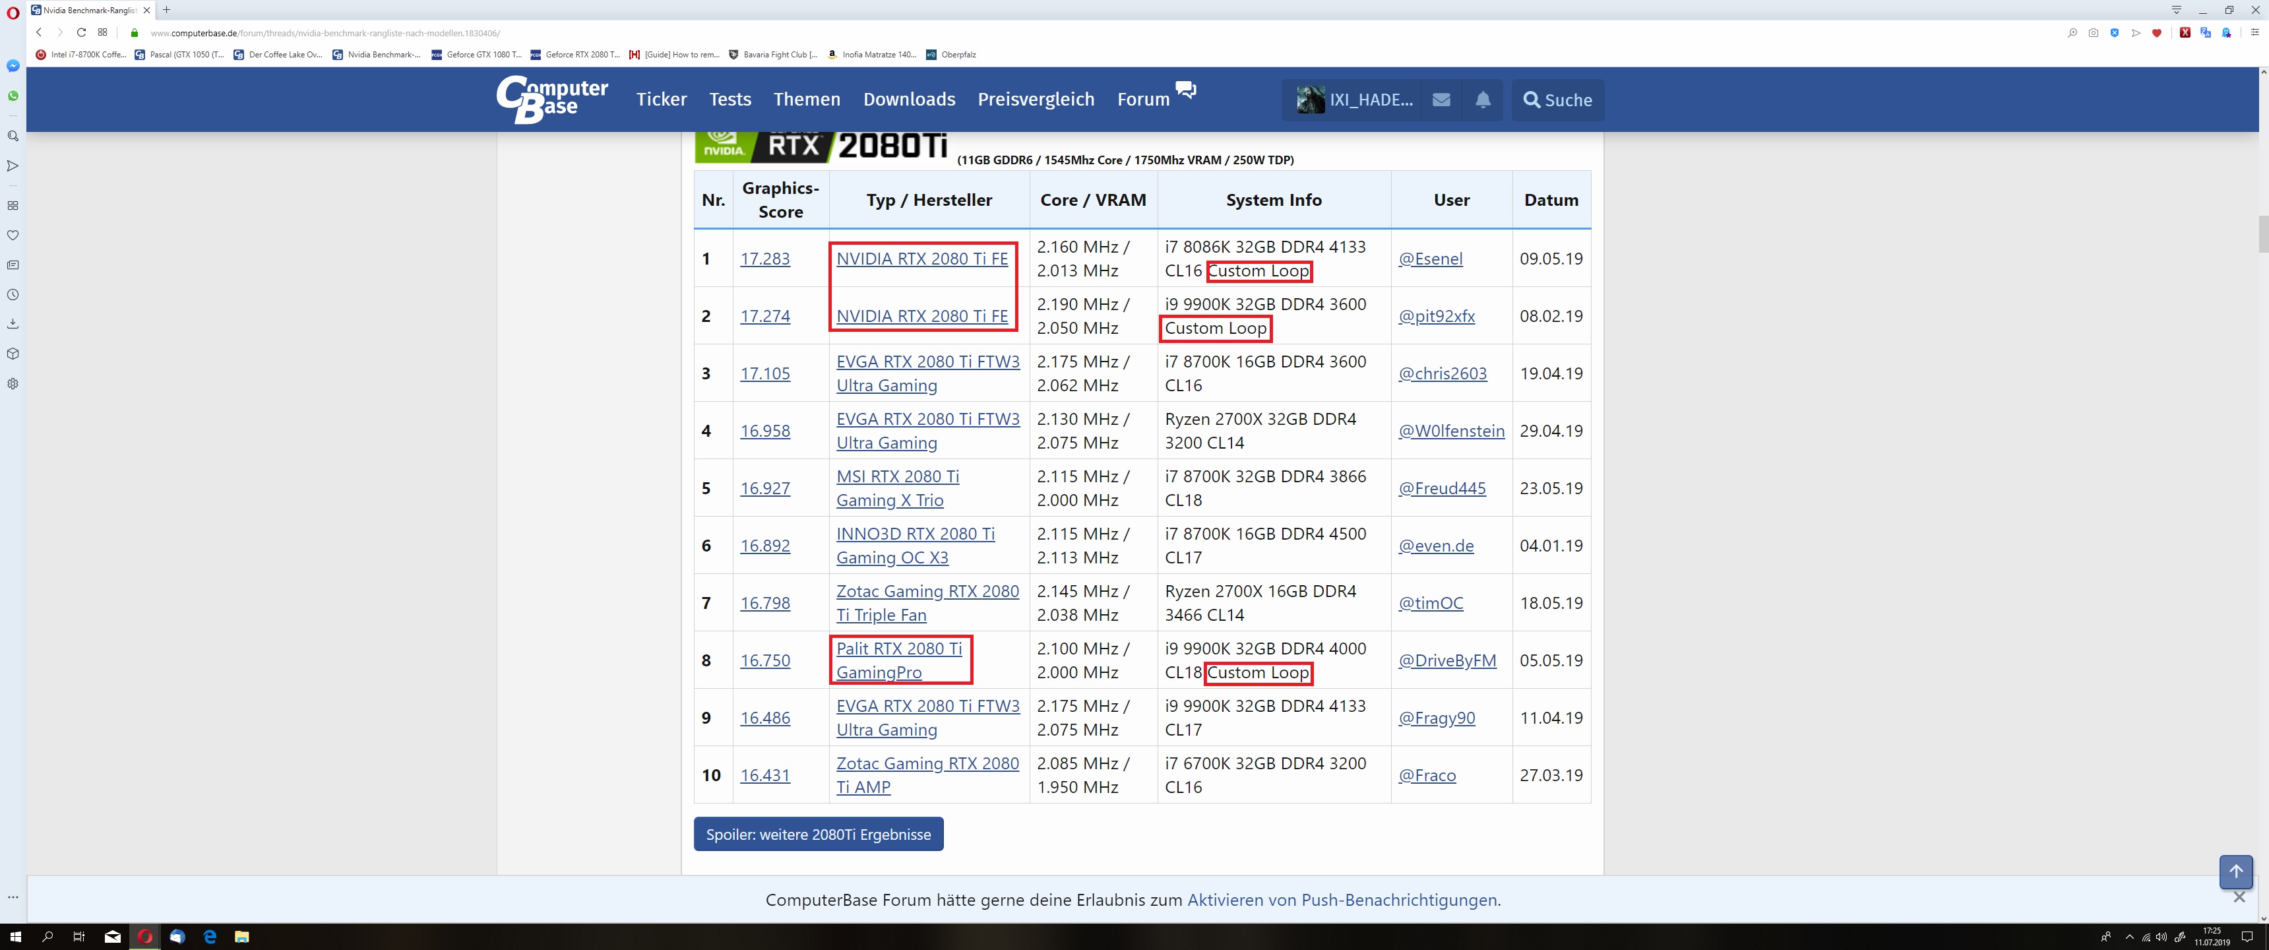Reload the current page
Viewport: 2269px width, 950px height.
click(81, 32)
